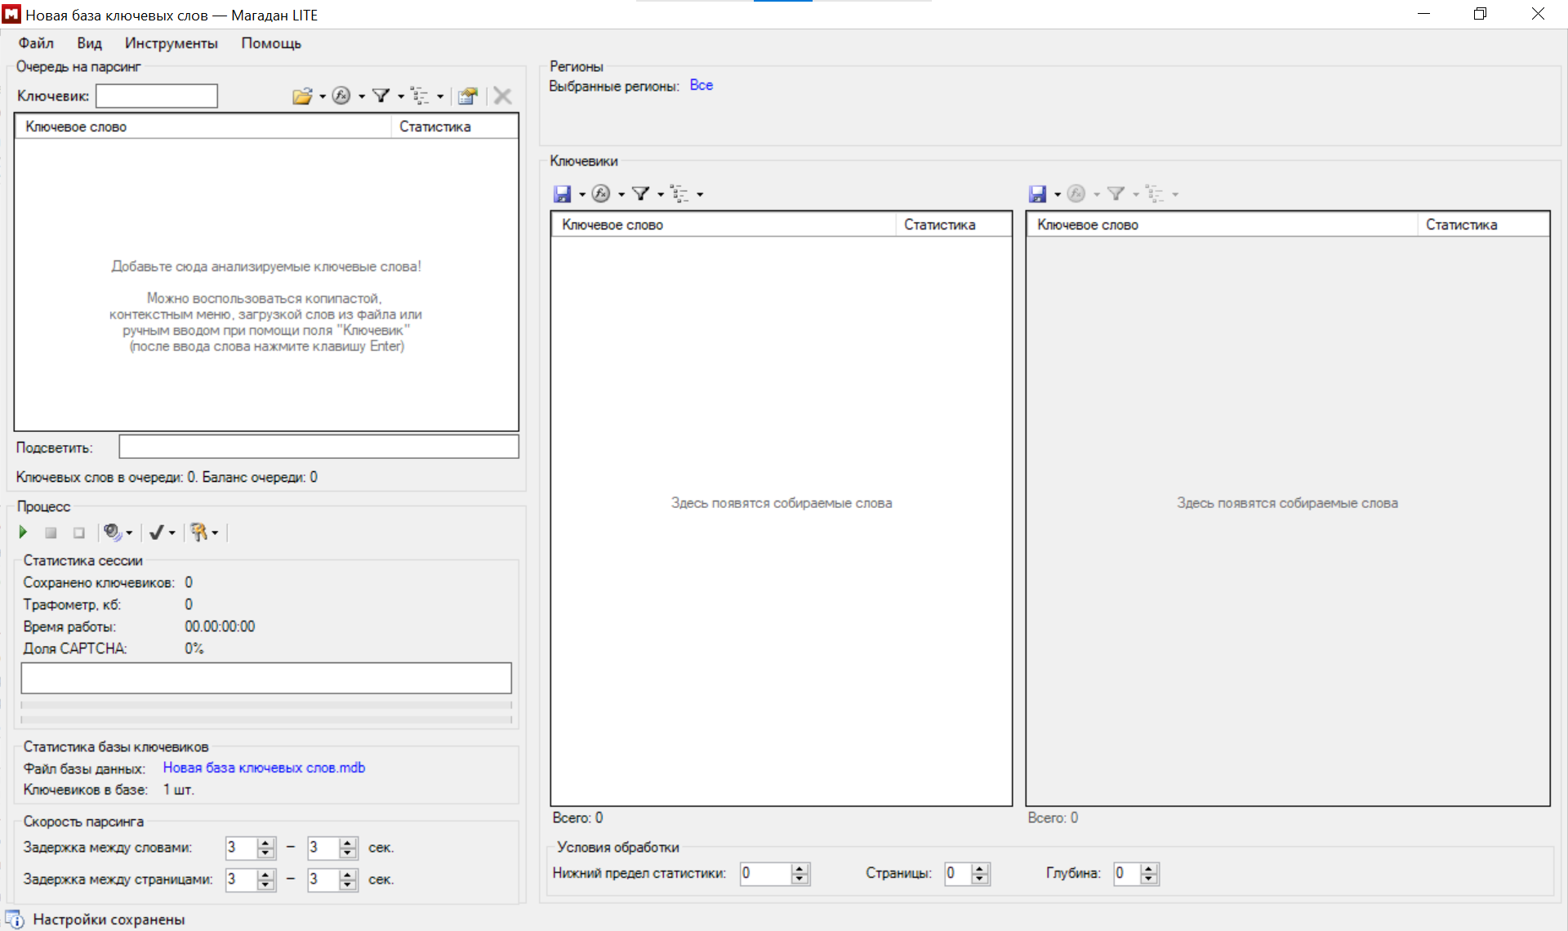This screenshot has height=931, width=1568.
Task: Click into the Ключевик input field
Action: (x=157, y=96)
